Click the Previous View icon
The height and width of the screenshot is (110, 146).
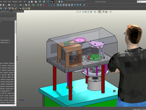point(83,12)
